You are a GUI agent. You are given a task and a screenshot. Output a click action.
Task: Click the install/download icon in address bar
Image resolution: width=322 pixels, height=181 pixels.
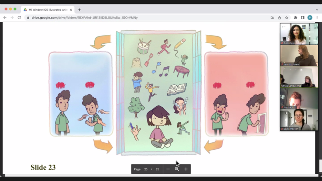pyautogui.click(x=272, y=18)
